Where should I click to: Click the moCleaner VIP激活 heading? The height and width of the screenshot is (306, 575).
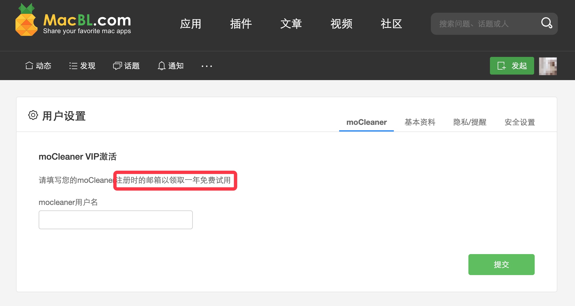tap(78, 157)
